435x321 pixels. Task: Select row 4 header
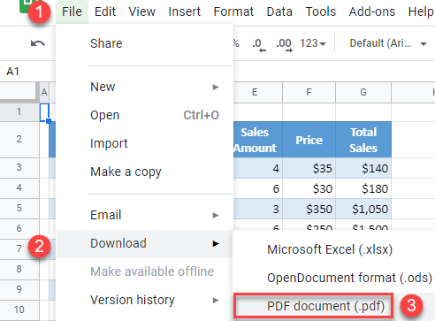pos(19,188)
